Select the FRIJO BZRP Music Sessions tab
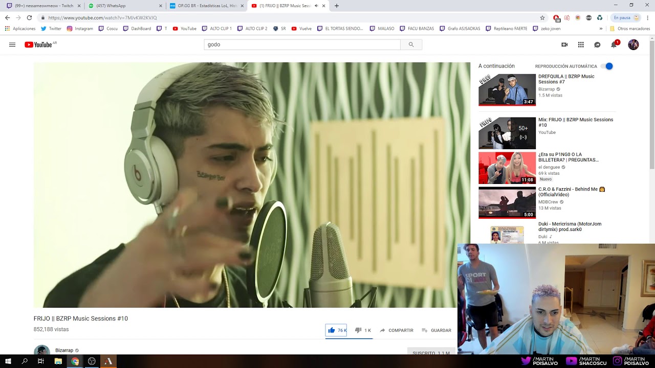 click(285, 6)
